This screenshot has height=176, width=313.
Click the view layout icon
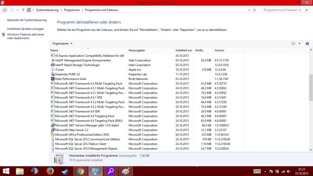click(x=294, y=44)
